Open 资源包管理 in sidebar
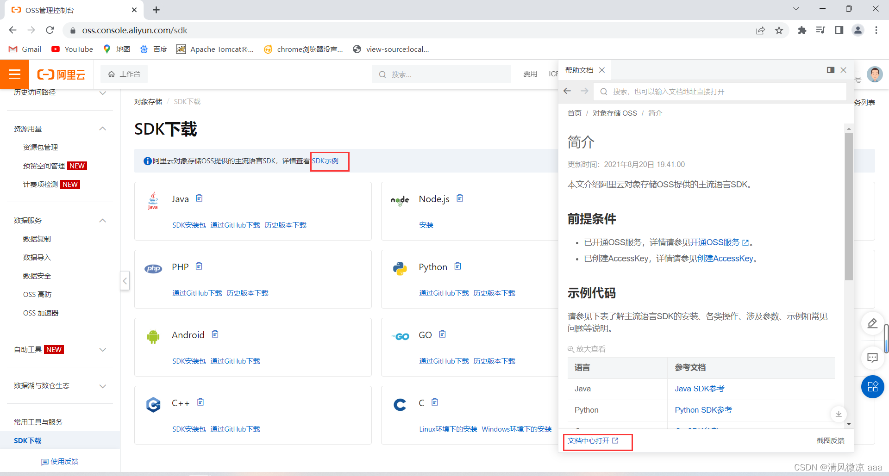The image size is (889, 476). point(41,148)
